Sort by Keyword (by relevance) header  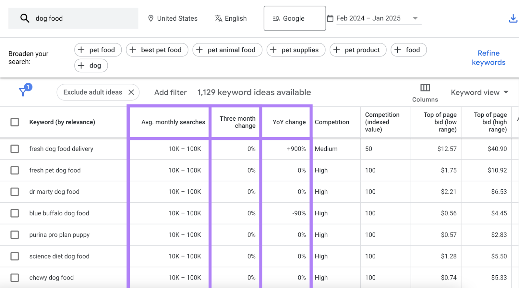pyautogui.click(x=62, y=122)
